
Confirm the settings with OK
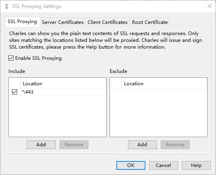click(x=131, y=165)
